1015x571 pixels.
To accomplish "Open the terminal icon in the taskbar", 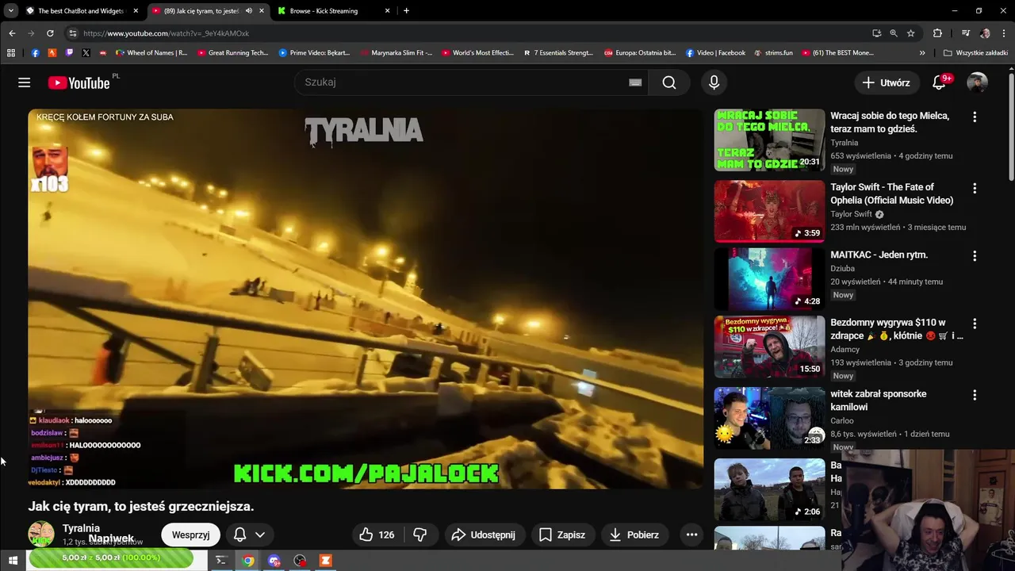I will [221, 561].
